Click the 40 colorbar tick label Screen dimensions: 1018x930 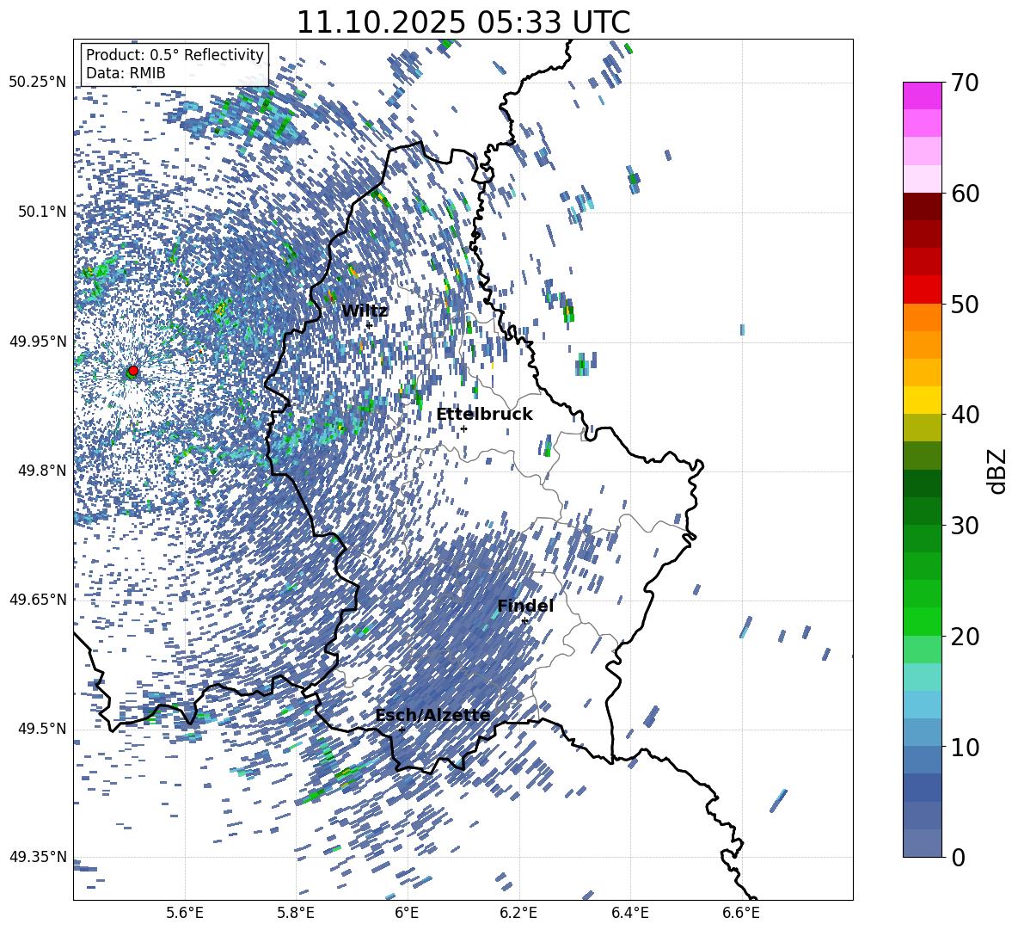965,415
